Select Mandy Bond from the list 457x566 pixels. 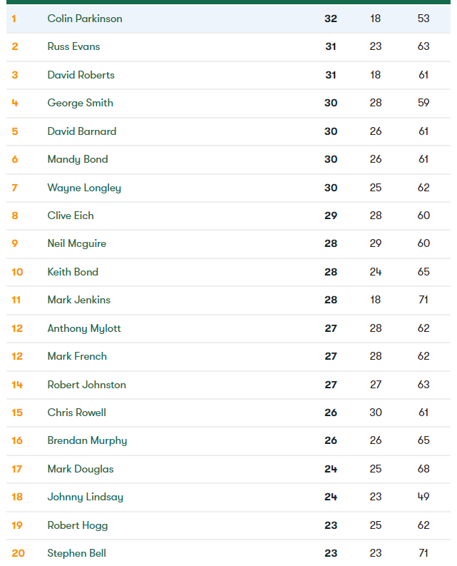78,159
